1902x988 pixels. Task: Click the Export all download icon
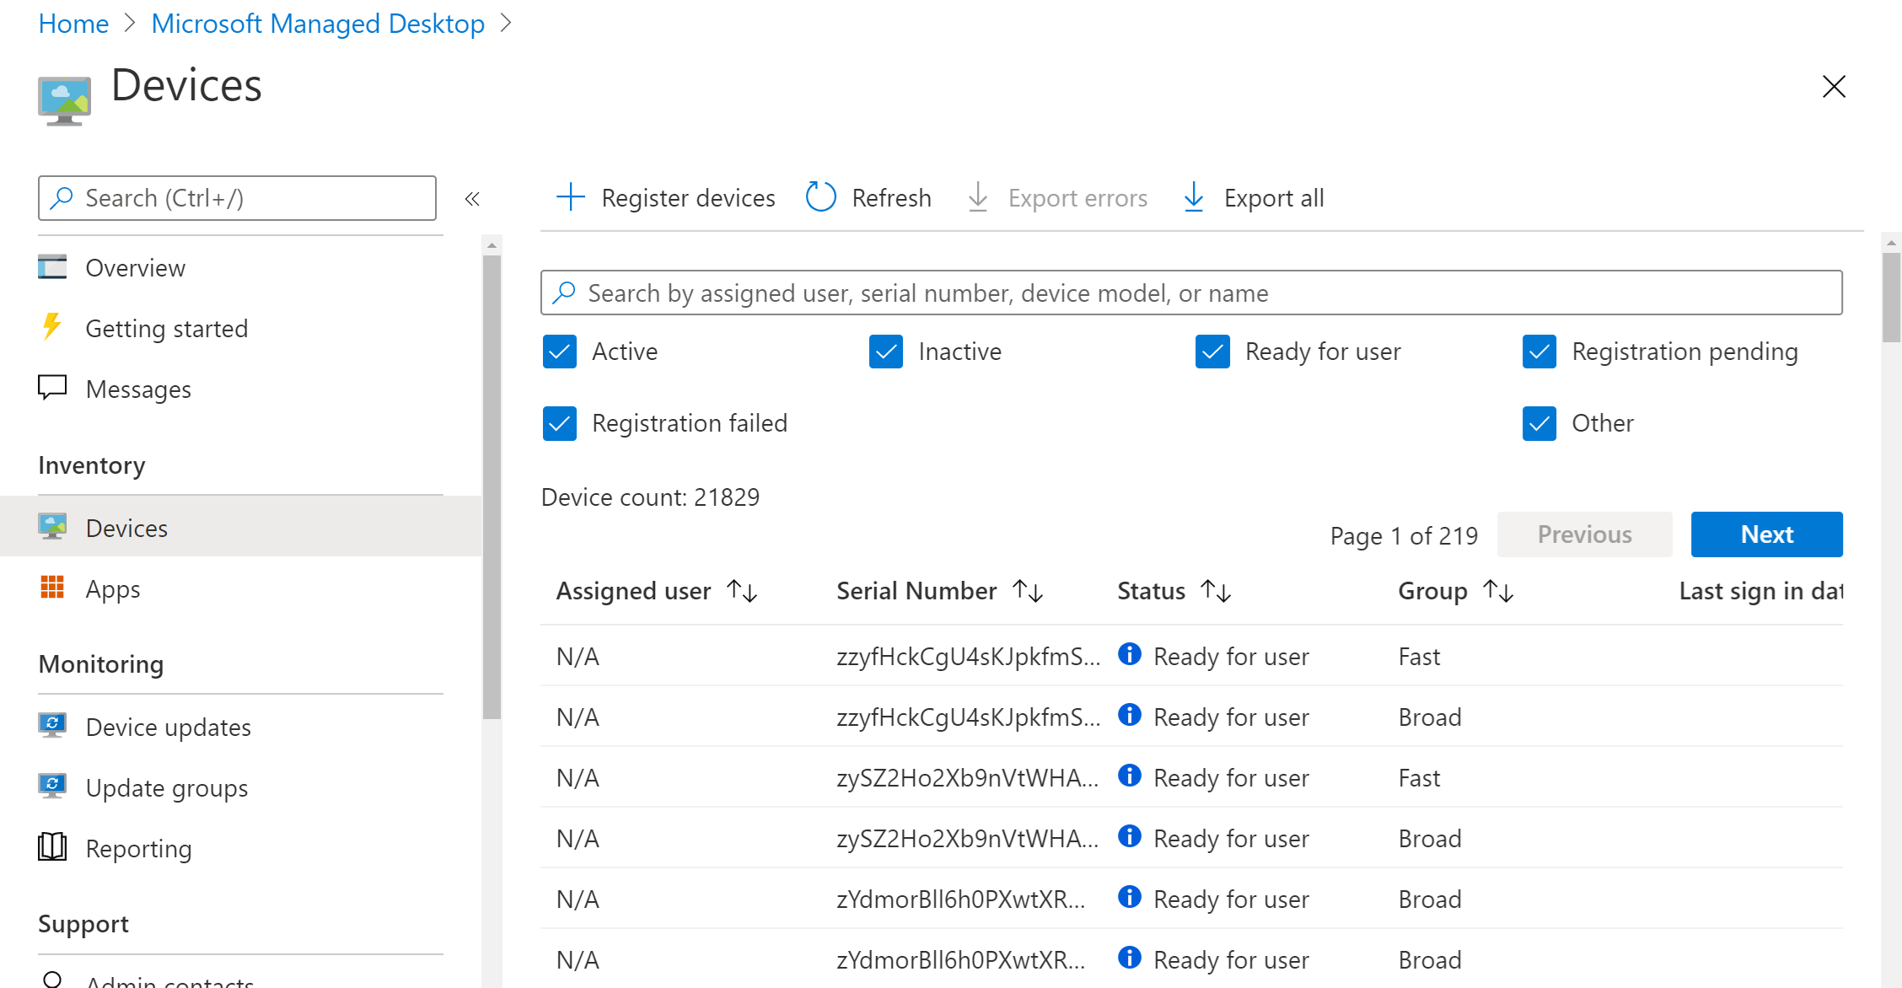1194,197
